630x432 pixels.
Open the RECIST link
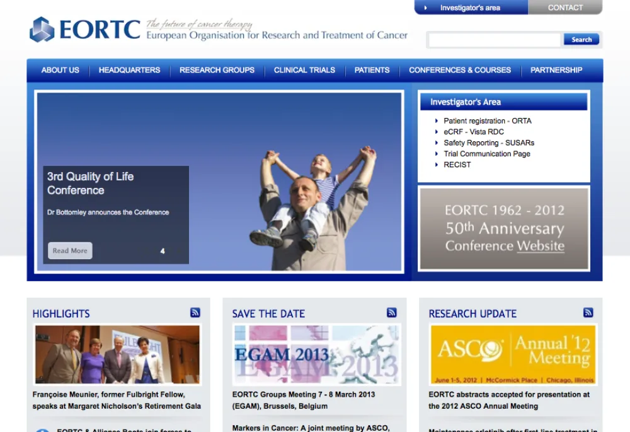point(457,165)
